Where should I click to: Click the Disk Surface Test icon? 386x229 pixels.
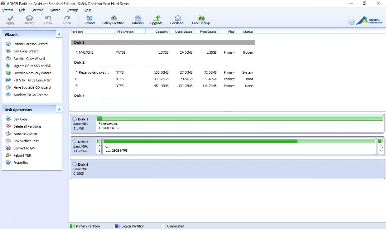pyautogui.click(x=8, y=141)
